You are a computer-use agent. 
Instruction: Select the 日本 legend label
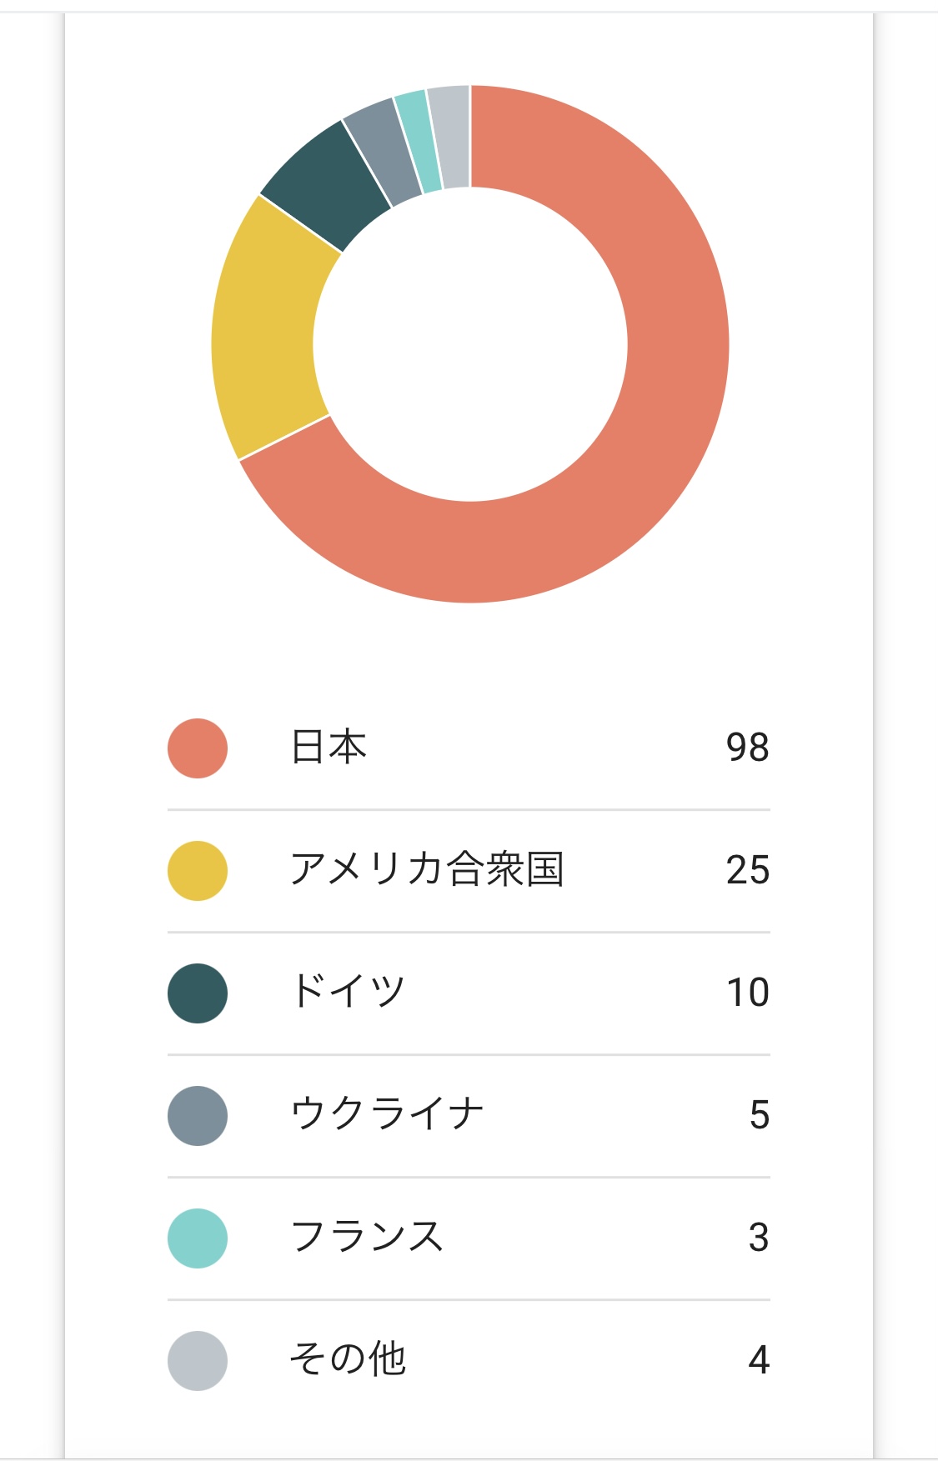coord(329,747)
